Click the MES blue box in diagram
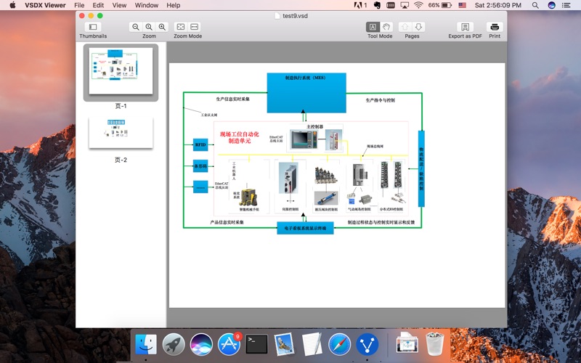The height and width of the screenshot is (363, 581). (306, 93)
